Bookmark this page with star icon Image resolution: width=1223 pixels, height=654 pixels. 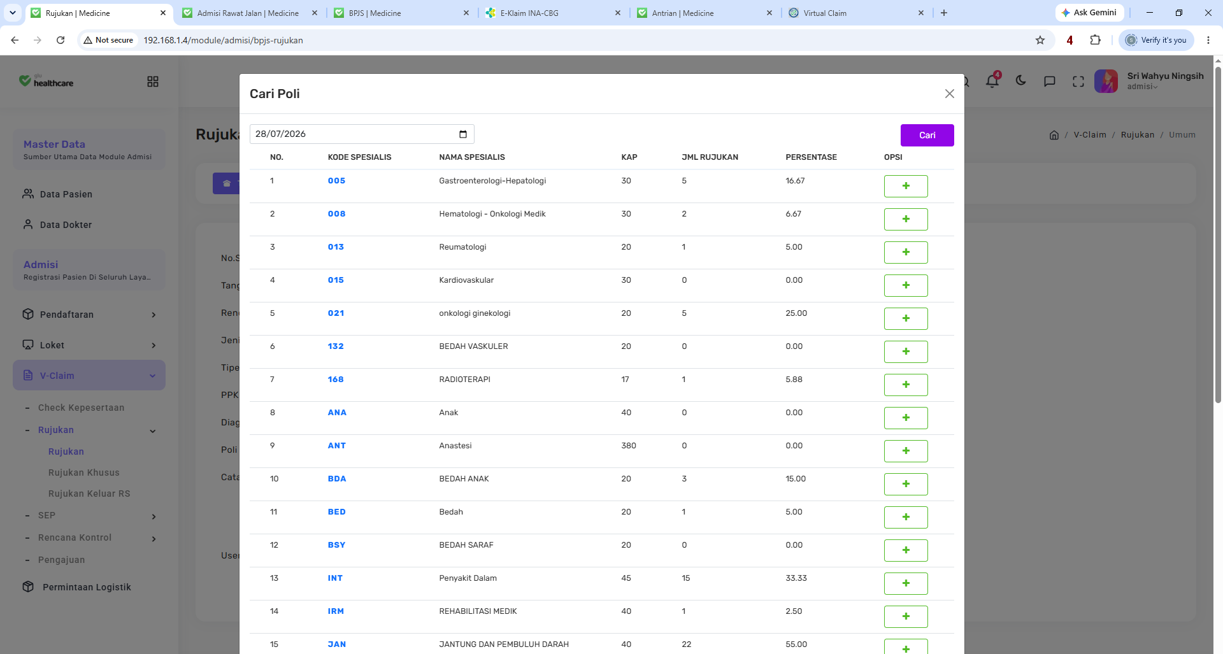click(x=1040, y=40)
